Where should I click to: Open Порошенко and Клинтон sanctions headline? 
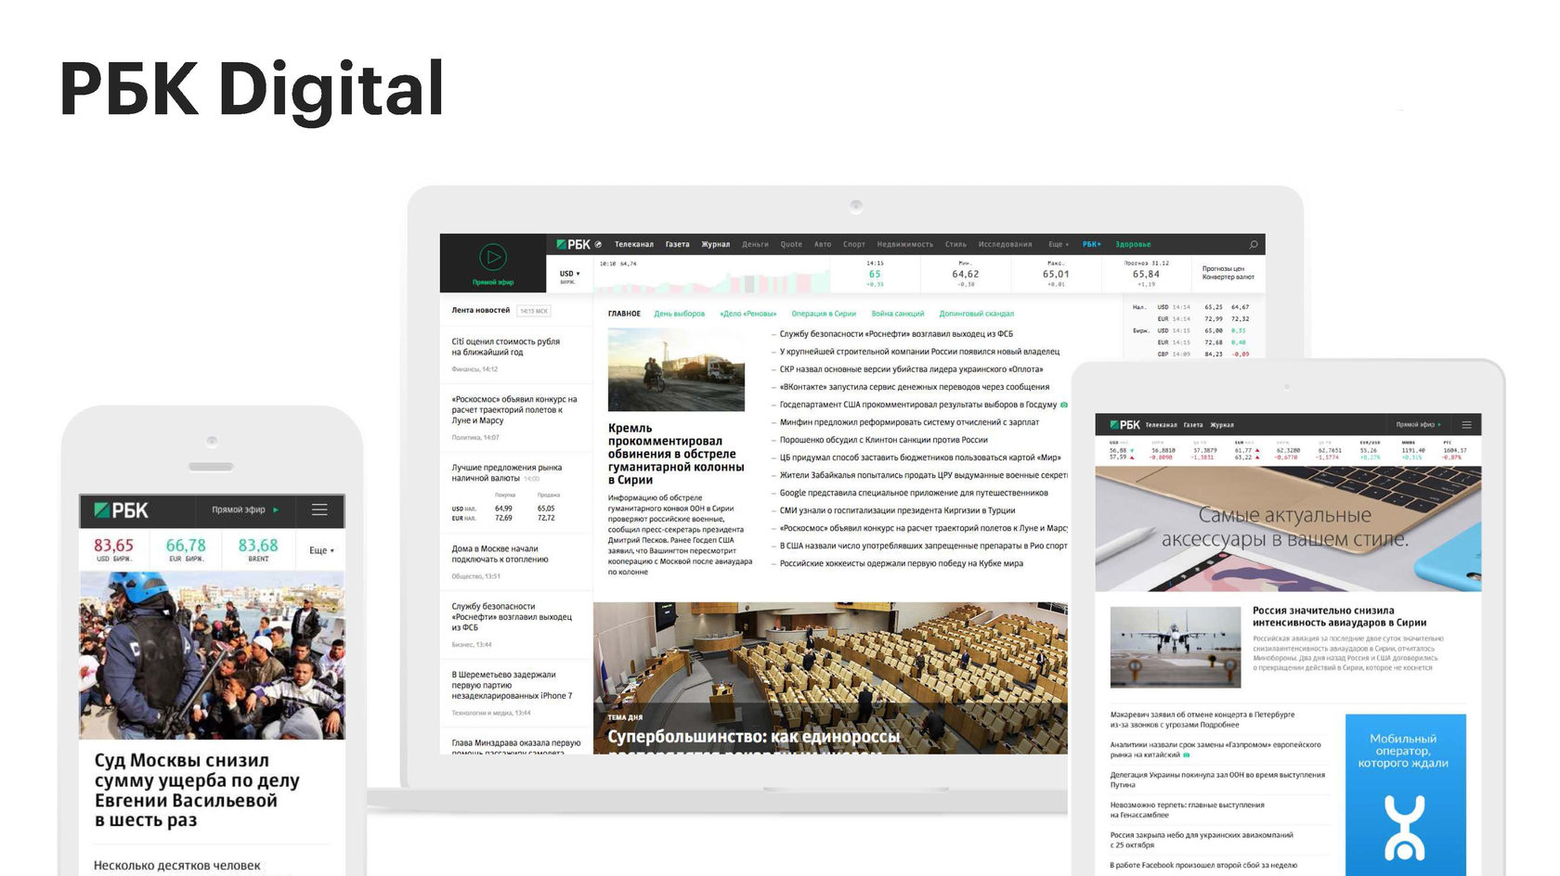tap(884, 440)
